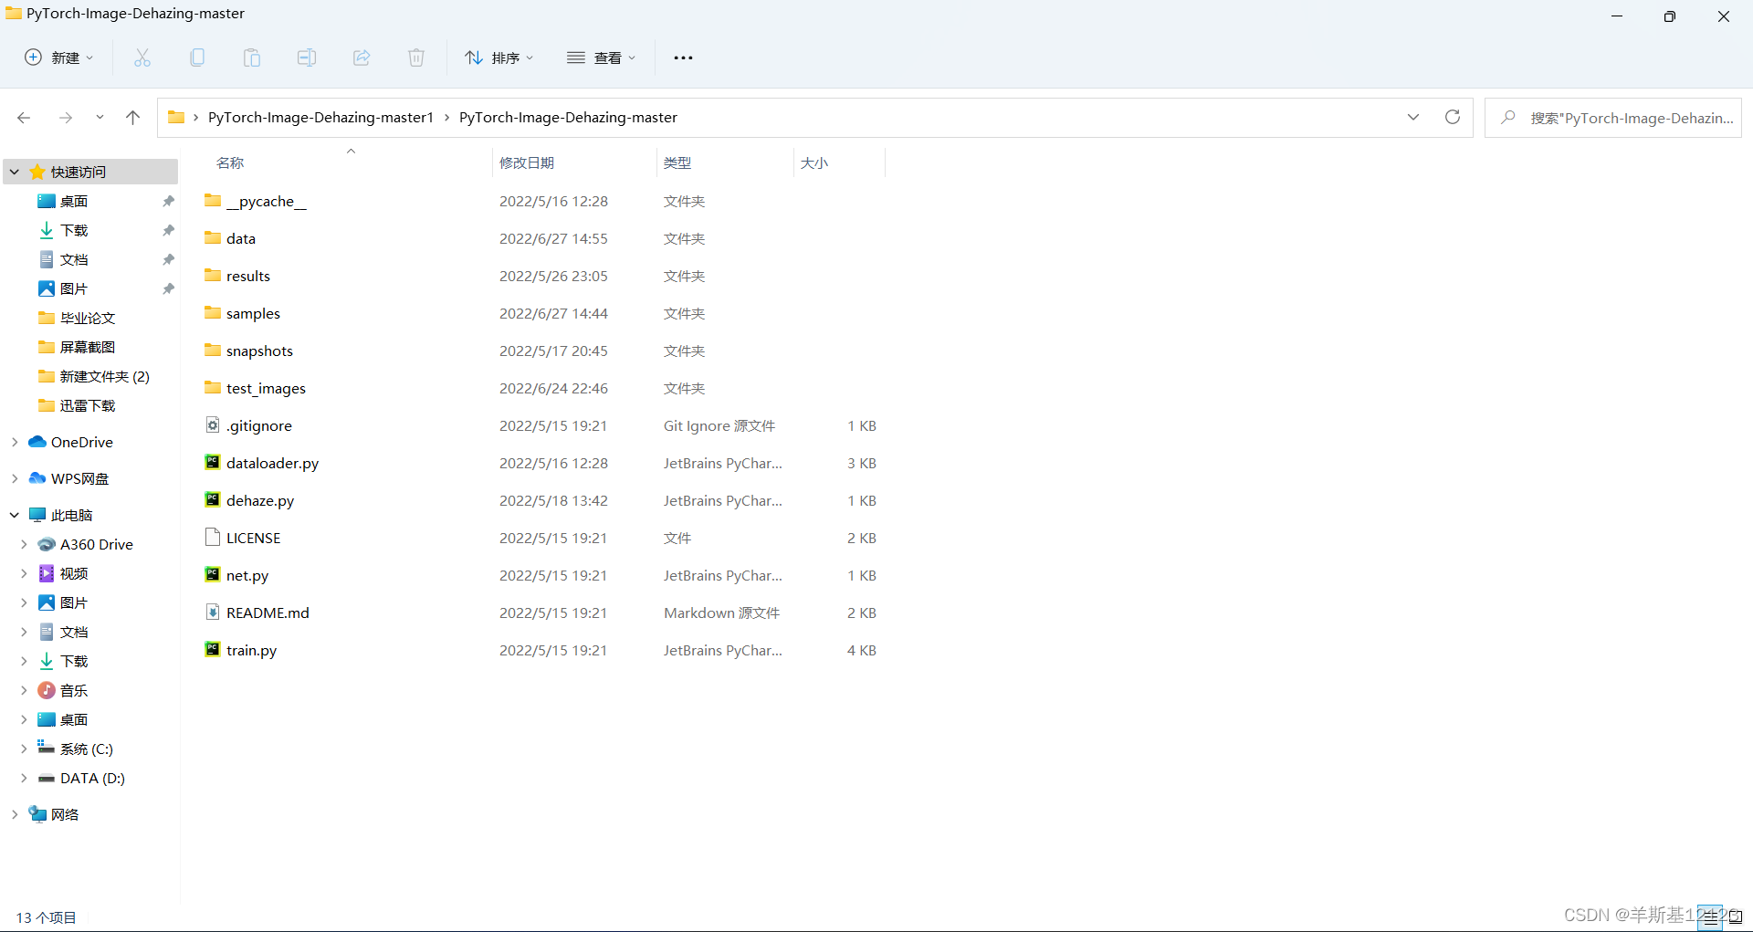Select the samples folder name
This screenshot has width=1753, height=932.
point(253,313)
